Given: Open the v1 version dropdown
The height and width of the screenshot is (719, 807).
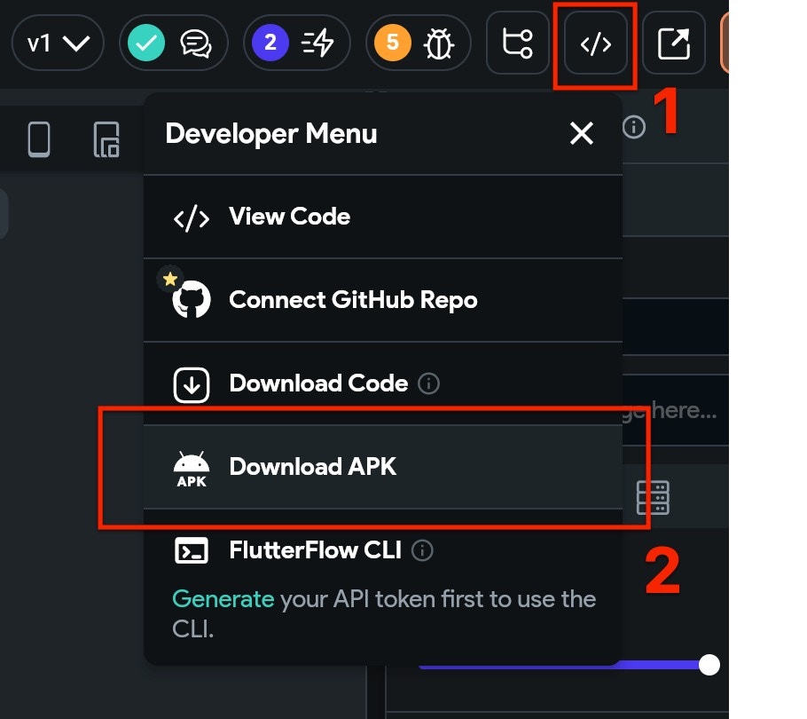Looking at the screenshot, I should pyautogui.click(x=58, y=43).
